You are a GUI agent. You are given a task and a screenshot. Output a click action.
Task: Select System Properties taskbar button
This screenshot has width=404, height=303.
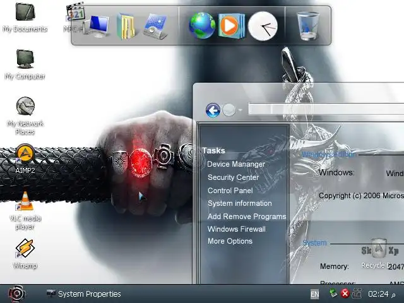[x=83, y=294]
